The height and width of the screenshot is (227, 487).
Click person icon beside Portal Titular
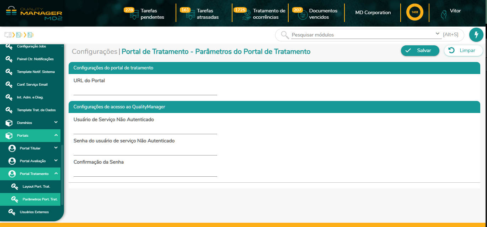(x=12, y=148)
